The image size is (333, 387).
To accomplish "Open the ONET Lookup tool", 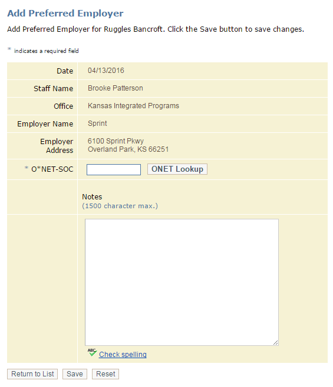I will (177, 169).
